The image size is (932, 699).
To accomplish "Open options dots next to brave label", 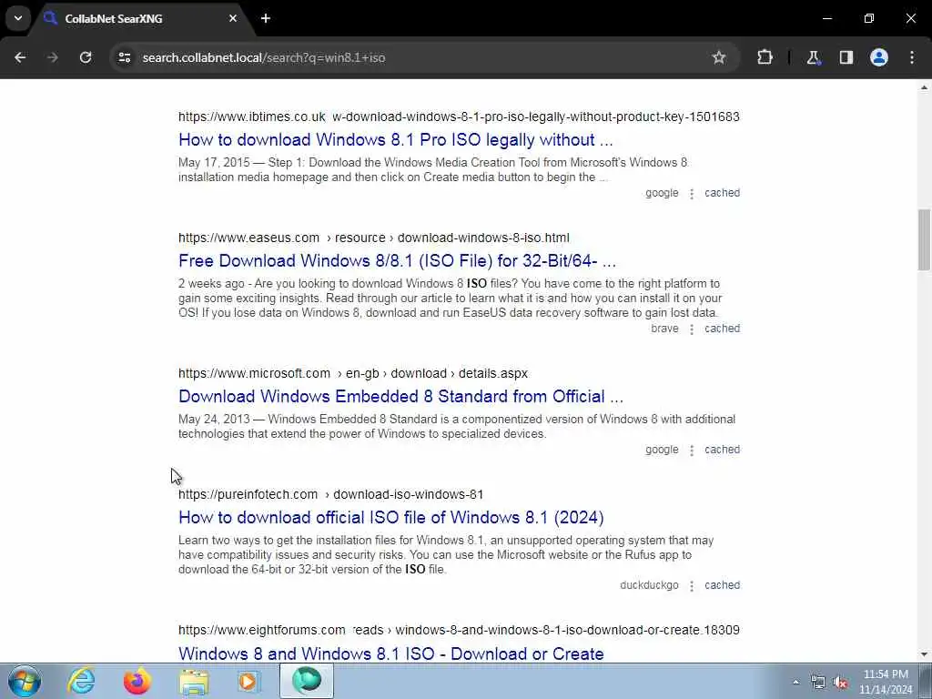I will (x=692, y=329).
